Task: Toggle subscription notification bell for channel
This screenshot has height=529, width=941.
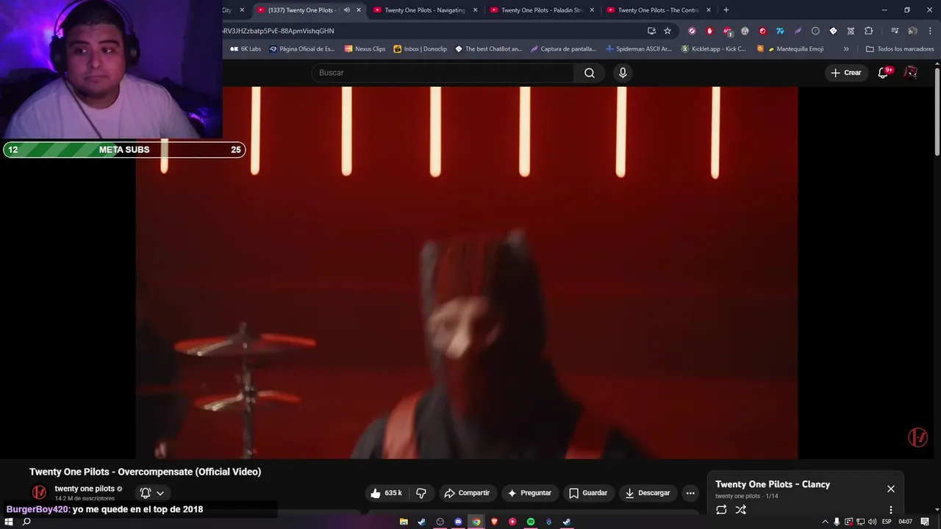Action: pyautogui.click(x=146, y=493)
